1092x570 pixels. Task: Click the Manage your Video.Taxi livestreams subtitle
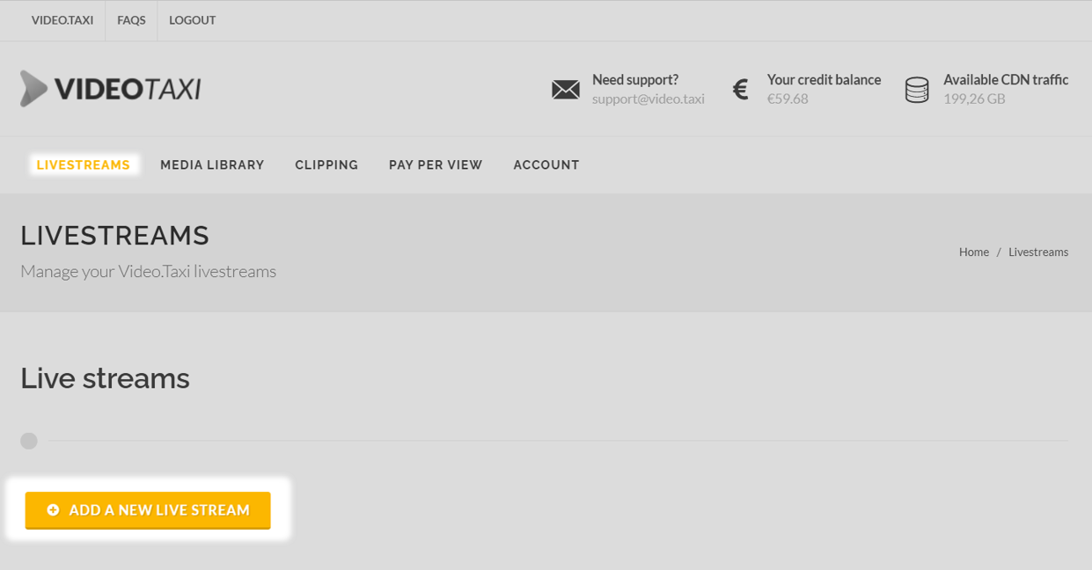tap(148, 271)
